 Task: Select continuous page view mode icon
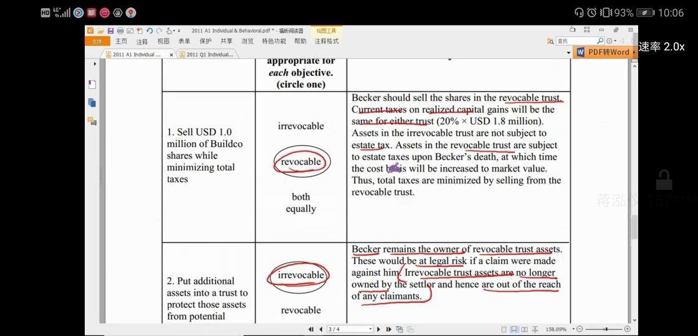coord(514,329)
